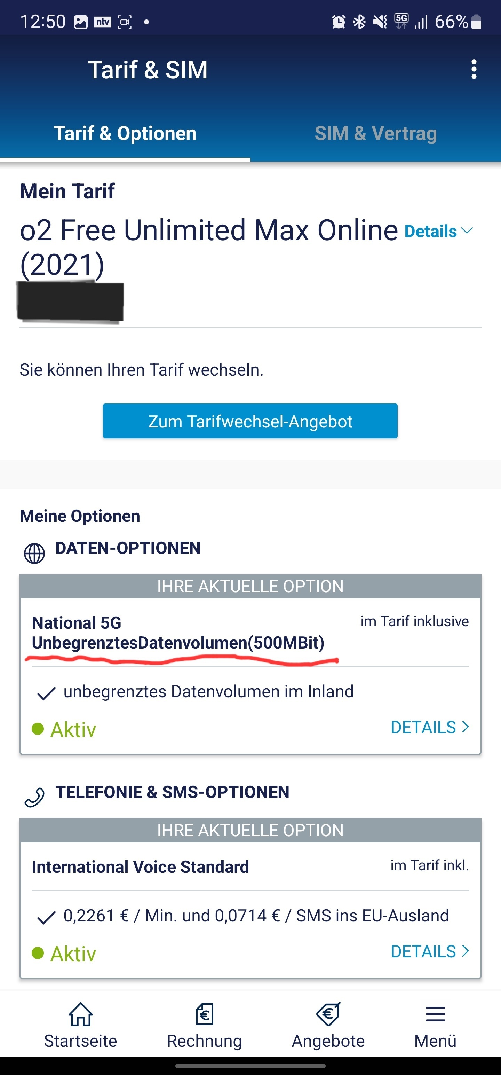Tap the alarm clock status bar icon
This screenshot has height=1075, width=501.
point(338,22)
